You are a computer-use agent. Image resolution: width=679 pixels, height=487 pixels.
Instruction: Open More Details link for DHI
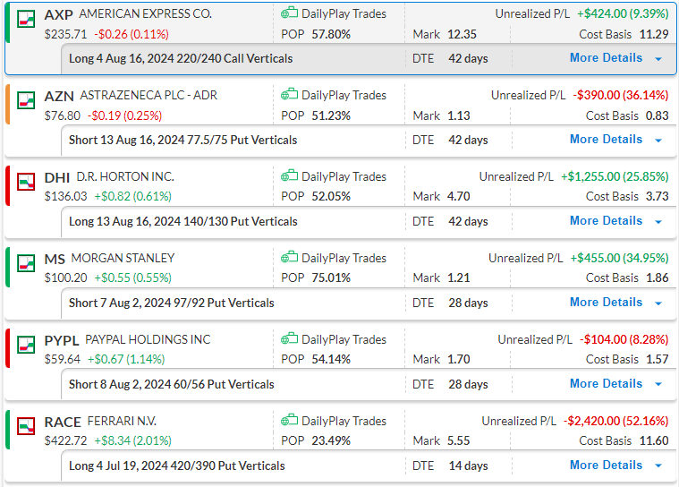(x=606, y=220)
